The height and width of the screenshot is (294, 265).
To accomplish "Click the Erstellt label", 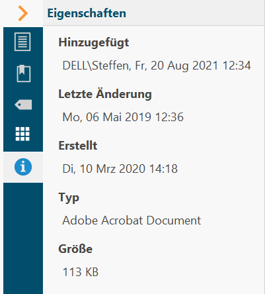I will click(x=78, y=146).
